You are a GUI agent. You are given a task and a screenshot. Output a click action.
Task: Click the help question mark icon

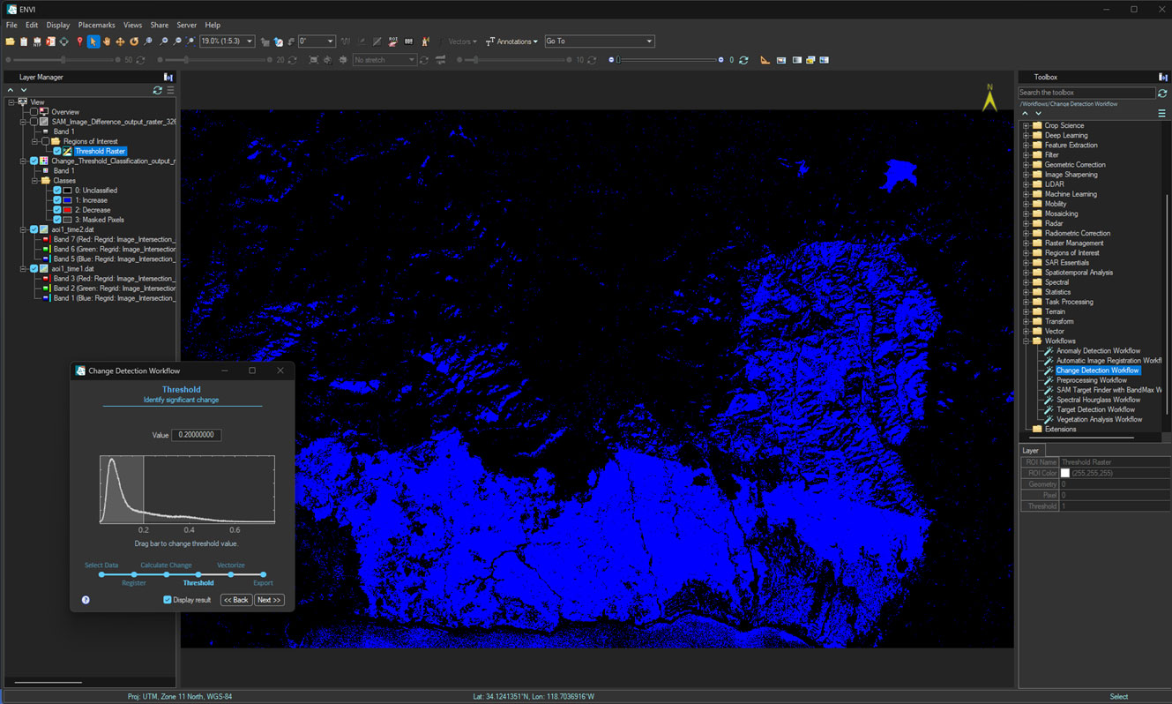[x=86, y=600]
